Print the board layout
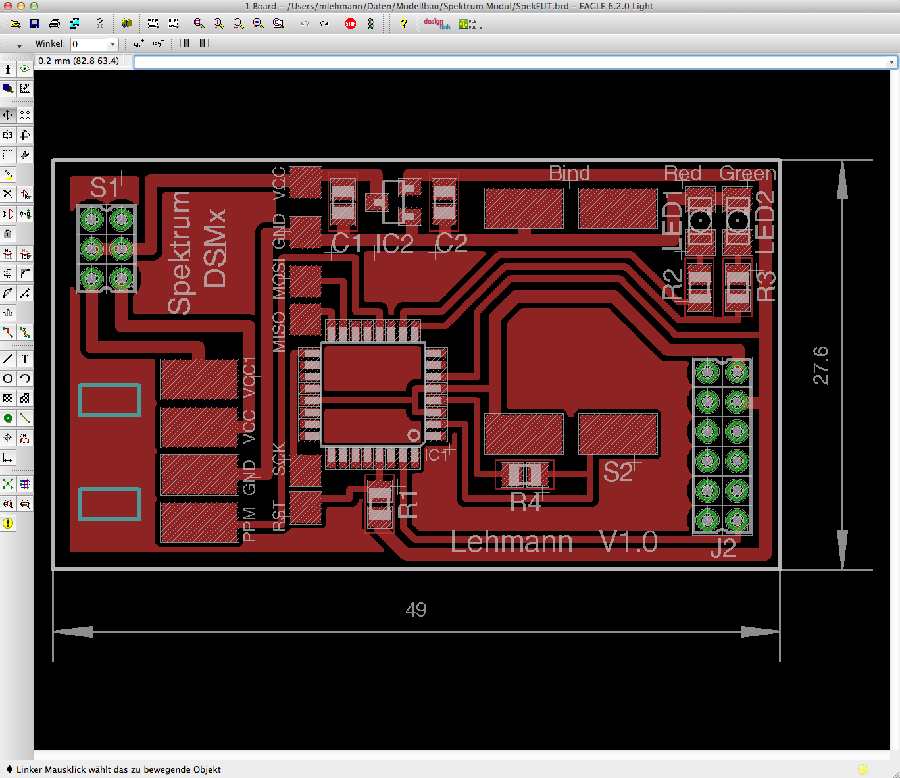 click(x=55, y=24)
